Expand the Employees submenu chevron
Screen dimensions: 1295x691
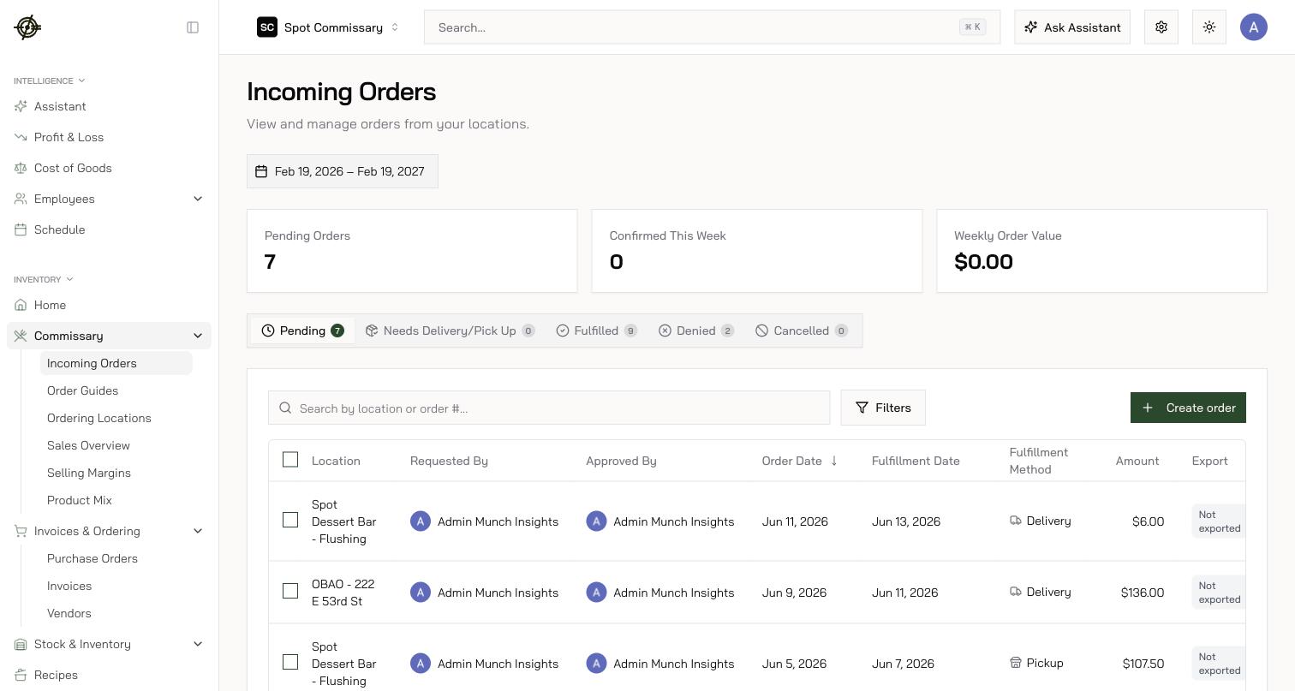pos(198,199)
